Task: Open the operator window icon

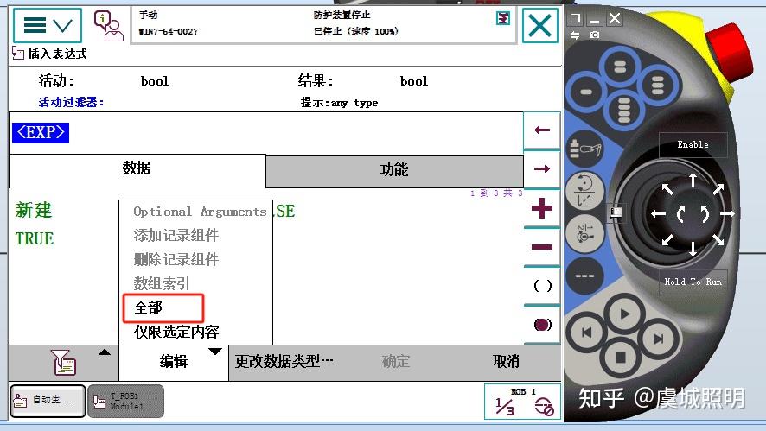Action: click(x=108, y=26)
